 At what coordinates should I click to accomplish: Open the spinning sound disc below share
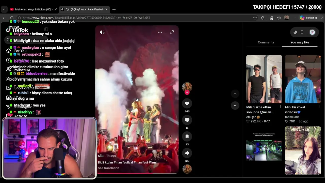tap(187, 169)
